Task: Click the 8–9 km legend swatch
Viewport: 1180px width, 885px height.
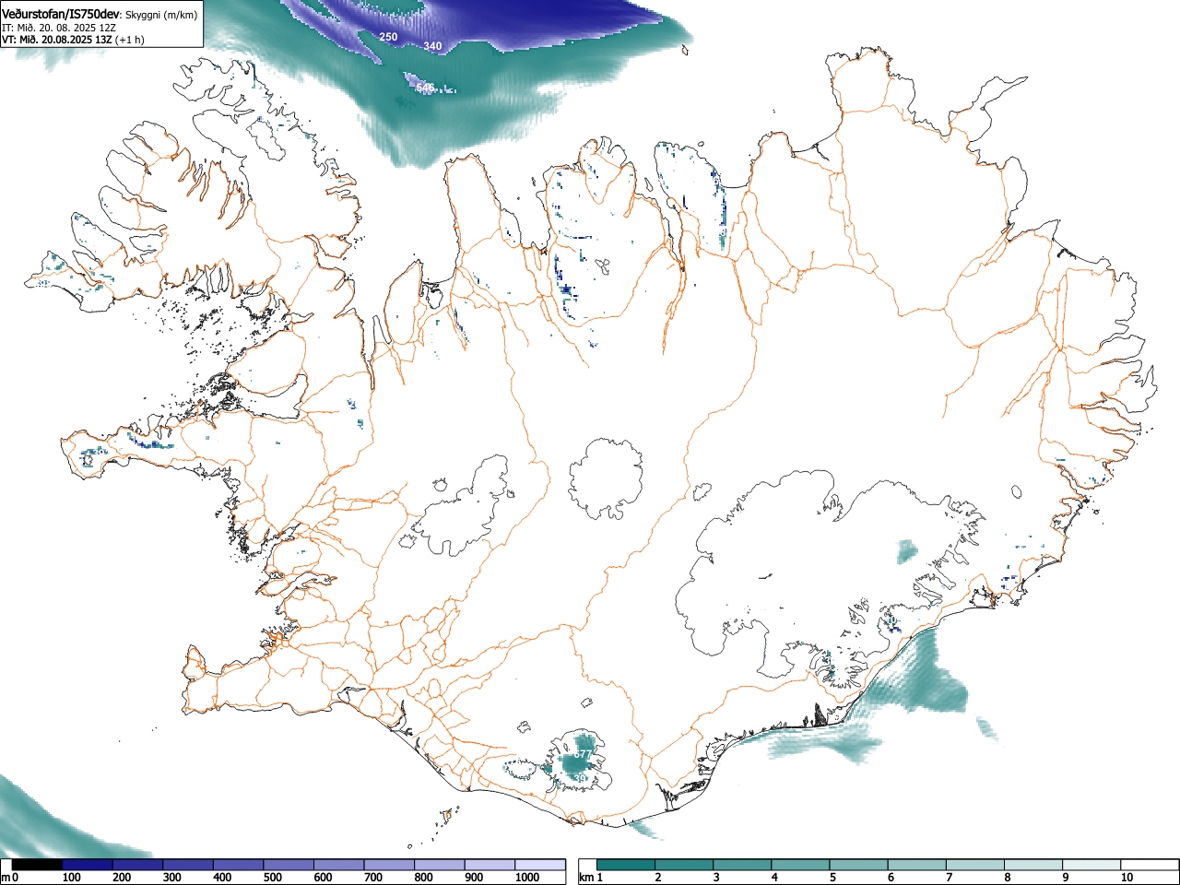Action: [1033, 865]
